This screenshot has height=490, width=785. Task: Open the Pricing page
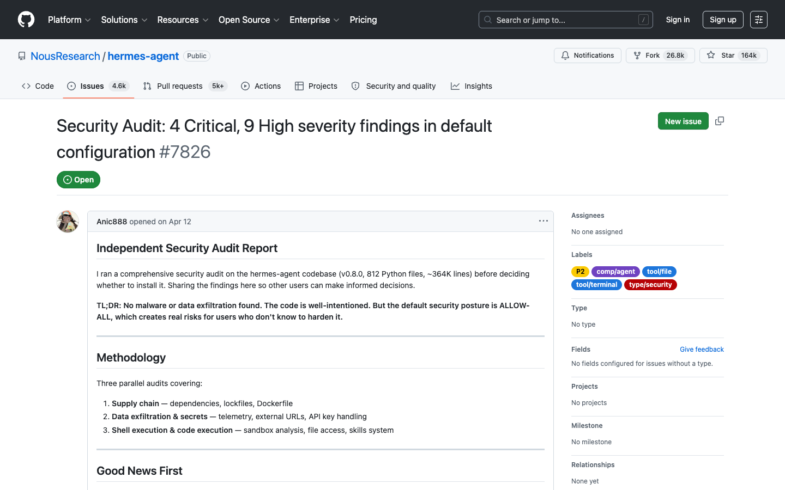pyautogui.click(x=363, y=20)
